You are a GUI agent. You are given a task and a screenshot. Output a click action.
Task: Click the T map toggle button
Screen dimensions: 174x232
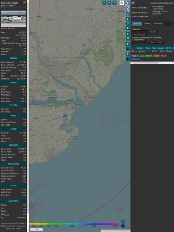114,3
